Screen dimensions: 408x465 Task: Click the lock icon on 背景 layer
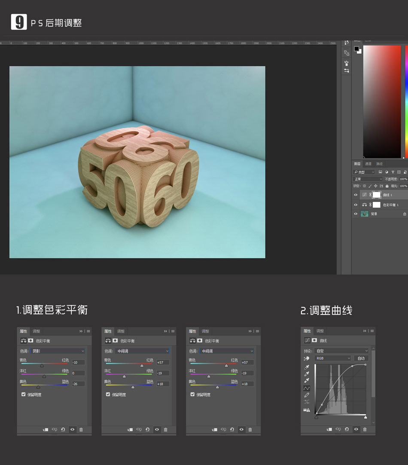[405, 214]
